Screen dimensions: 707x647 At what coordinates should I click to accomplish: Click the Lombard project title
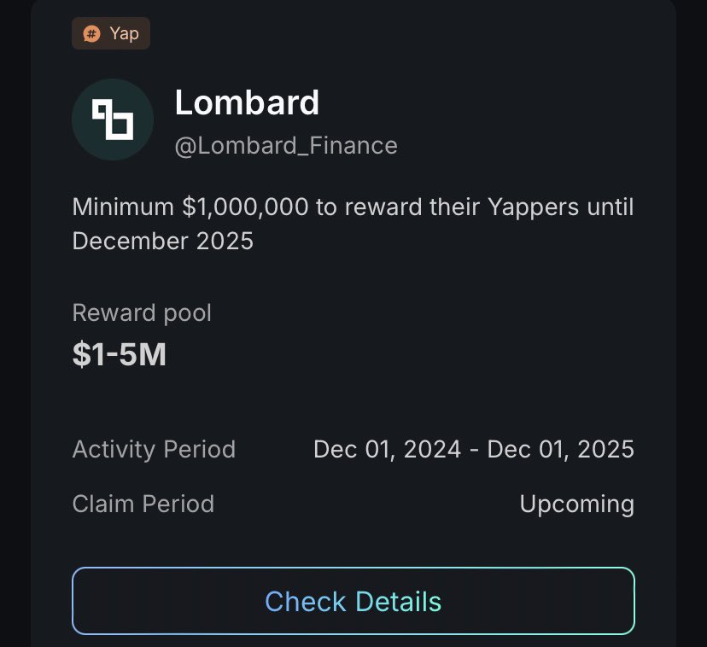(247, 102)
